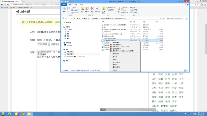Click the Properties checkmark icon in ribbon
This screenshot has height=116, width=207.
(x=118, y=9)
